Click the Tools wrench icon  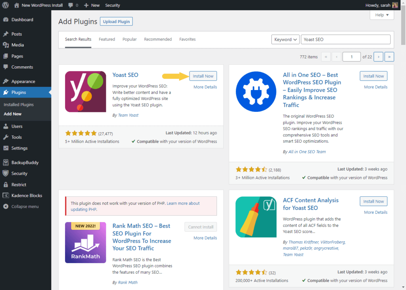[6, 137]
